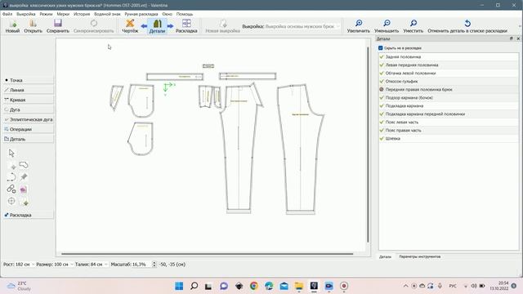This screenshot has width=523, height=294.
Task: Toggle layout checkmark for Подкладка кармана
Action: click(x=382, y=105)
